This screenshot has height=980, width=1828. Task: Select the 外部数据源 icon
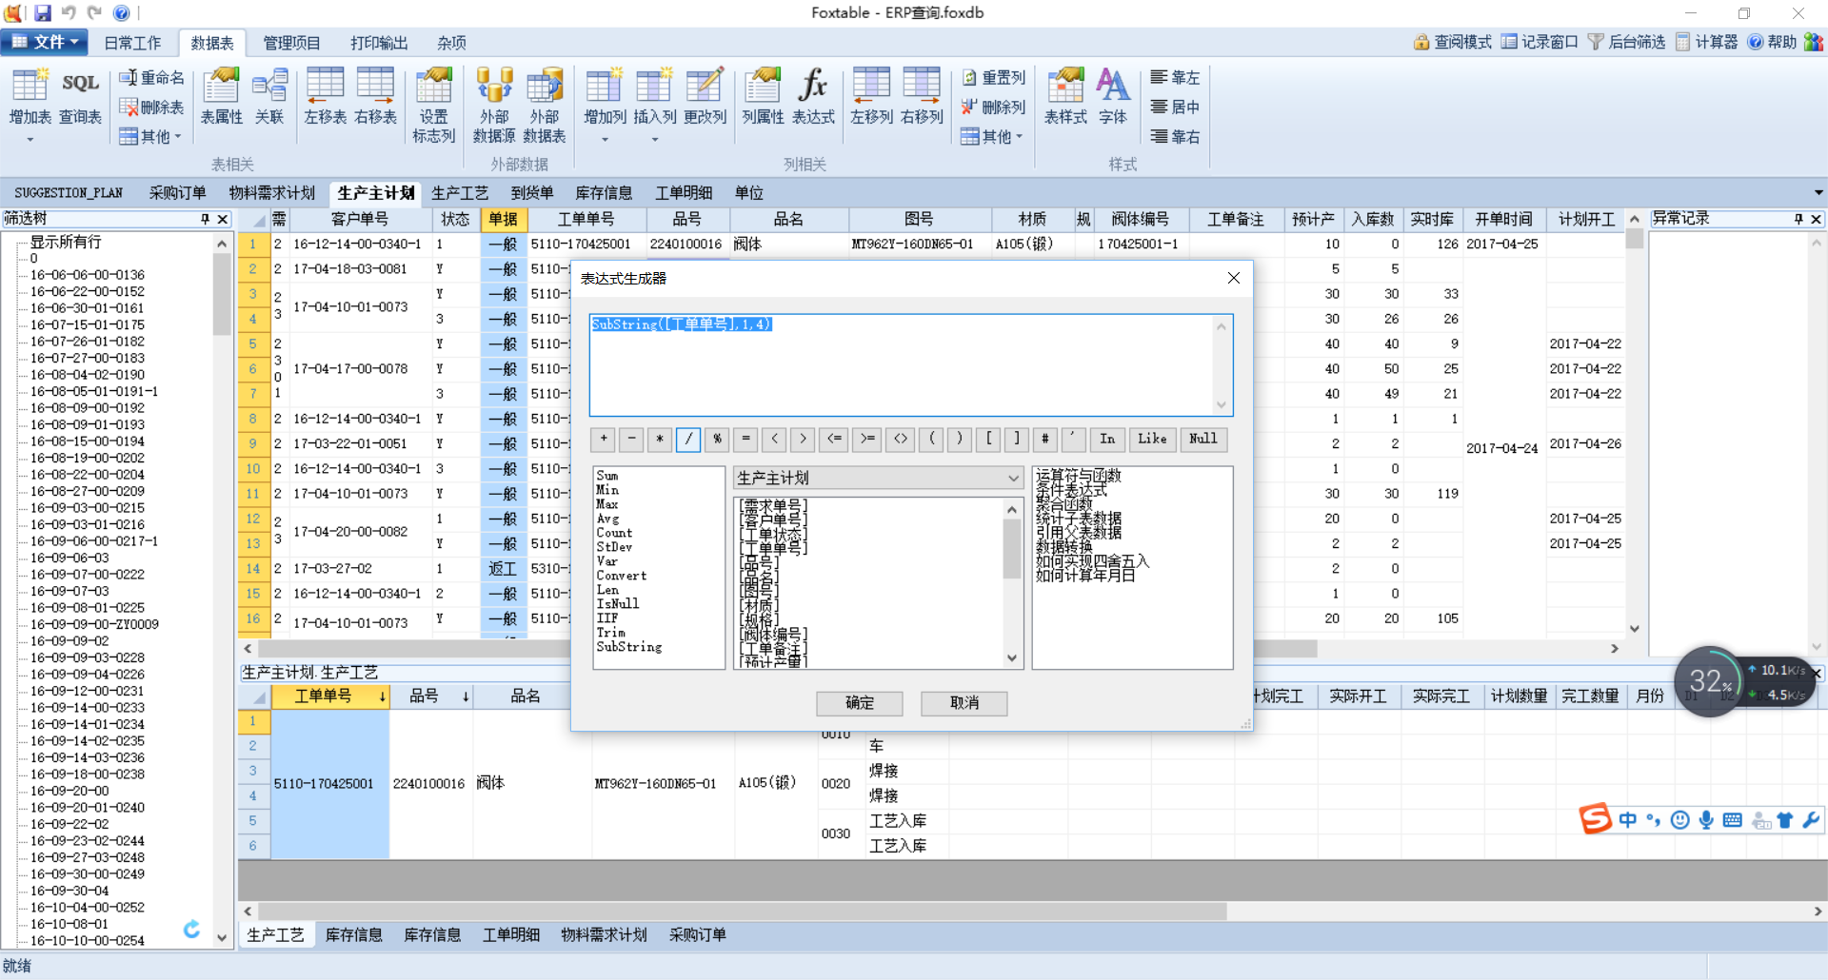coord(493,105)
